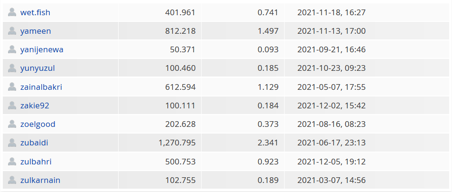Screen dimensions: 452x192
Task: Open the yameen user profile link
Action: (36, 31)
